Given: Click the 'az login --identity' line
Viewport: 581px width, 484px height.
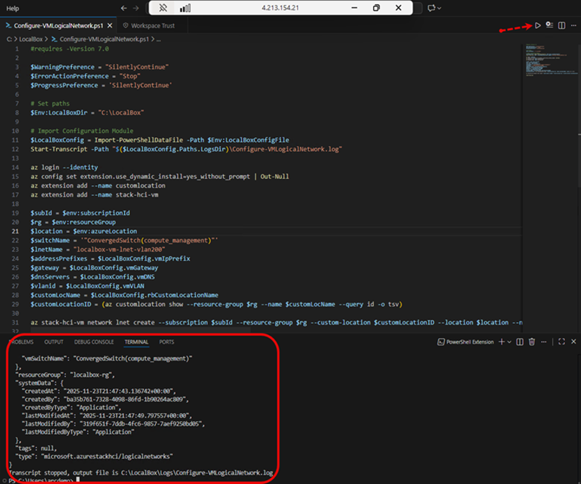Looking at the screenshot, I should 64,167.
